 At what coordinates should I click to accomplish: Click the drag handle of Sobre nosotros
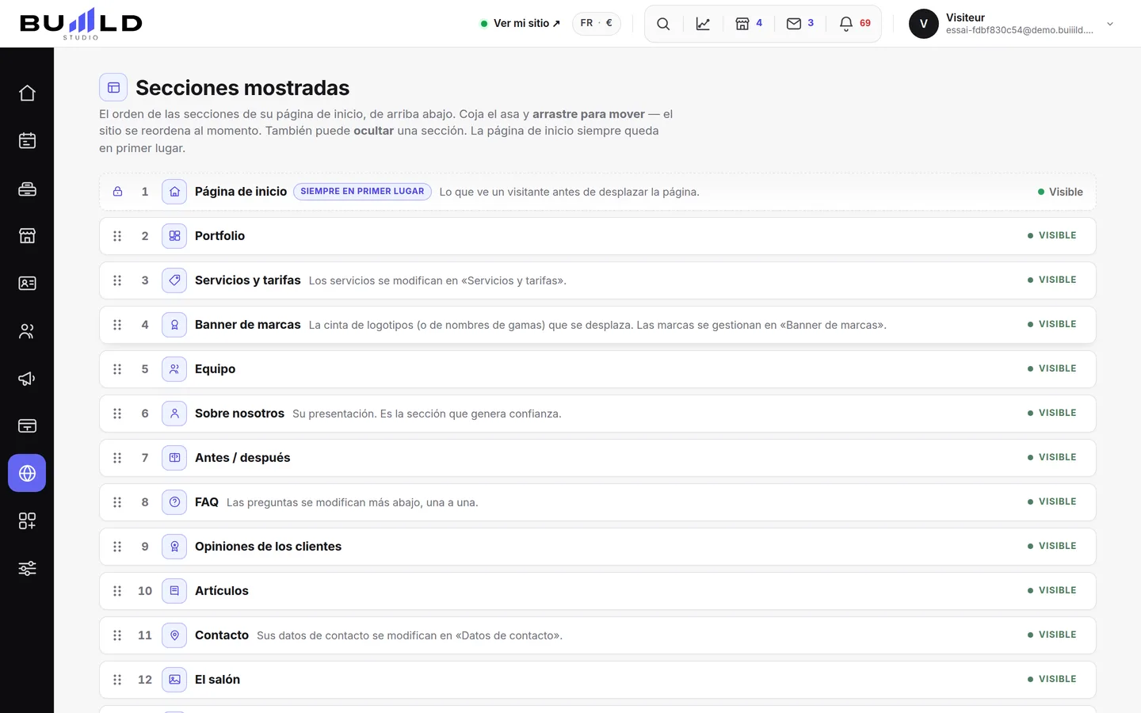(x=117, y=414)
